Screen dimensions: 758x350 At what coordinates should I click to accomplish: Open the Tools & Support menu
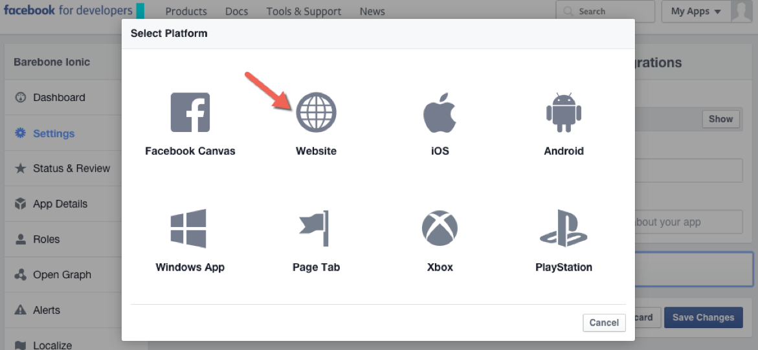tap(304, 11)
